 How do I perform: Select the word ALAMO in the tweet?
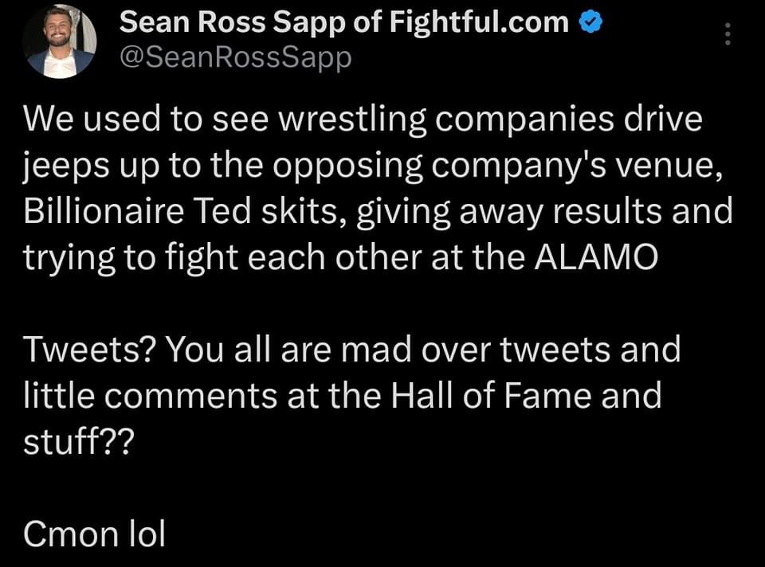(x=596, y=257)
